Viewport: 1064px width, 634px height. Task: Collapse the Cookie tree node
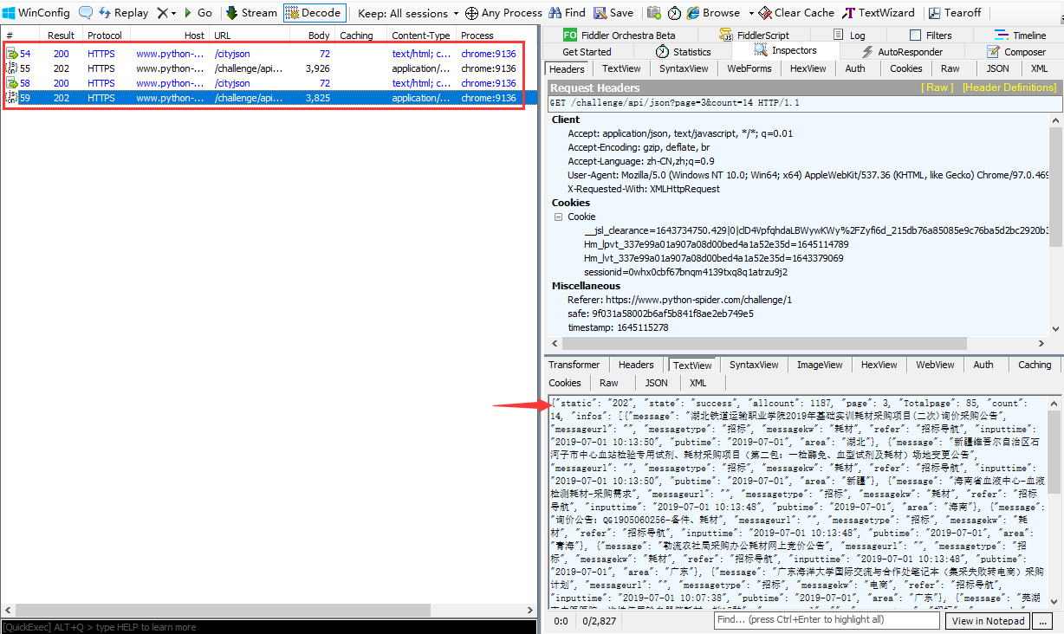point(559,217)
